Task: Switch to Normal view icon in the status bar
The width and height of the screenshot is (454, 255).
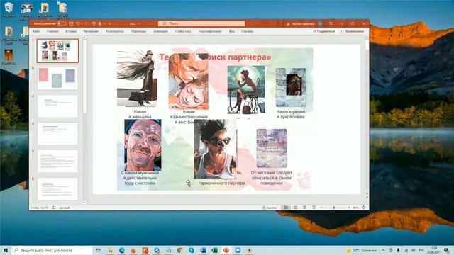Action: (x=286, y=208)
